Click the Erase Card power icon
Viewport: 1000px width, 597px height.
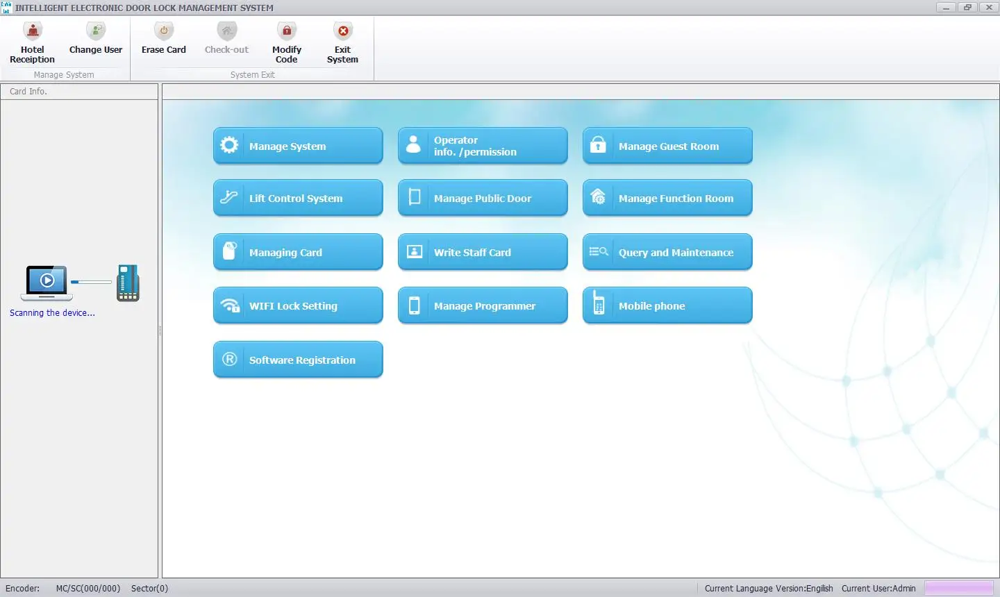(164, 31)
